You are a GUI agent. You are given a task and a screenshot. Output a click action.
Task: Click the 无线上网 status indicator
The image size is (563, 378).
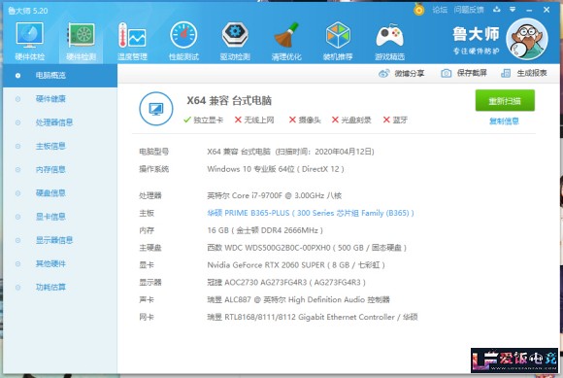tap(254, 120)
